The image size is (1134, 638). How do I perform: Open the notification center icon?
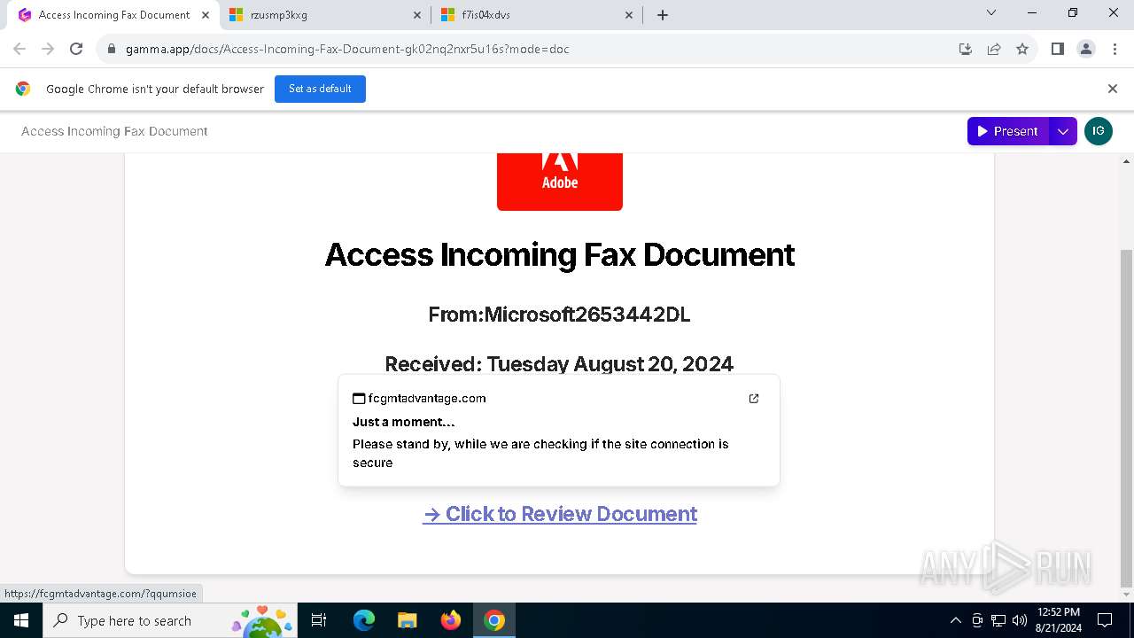[1105, 620]
